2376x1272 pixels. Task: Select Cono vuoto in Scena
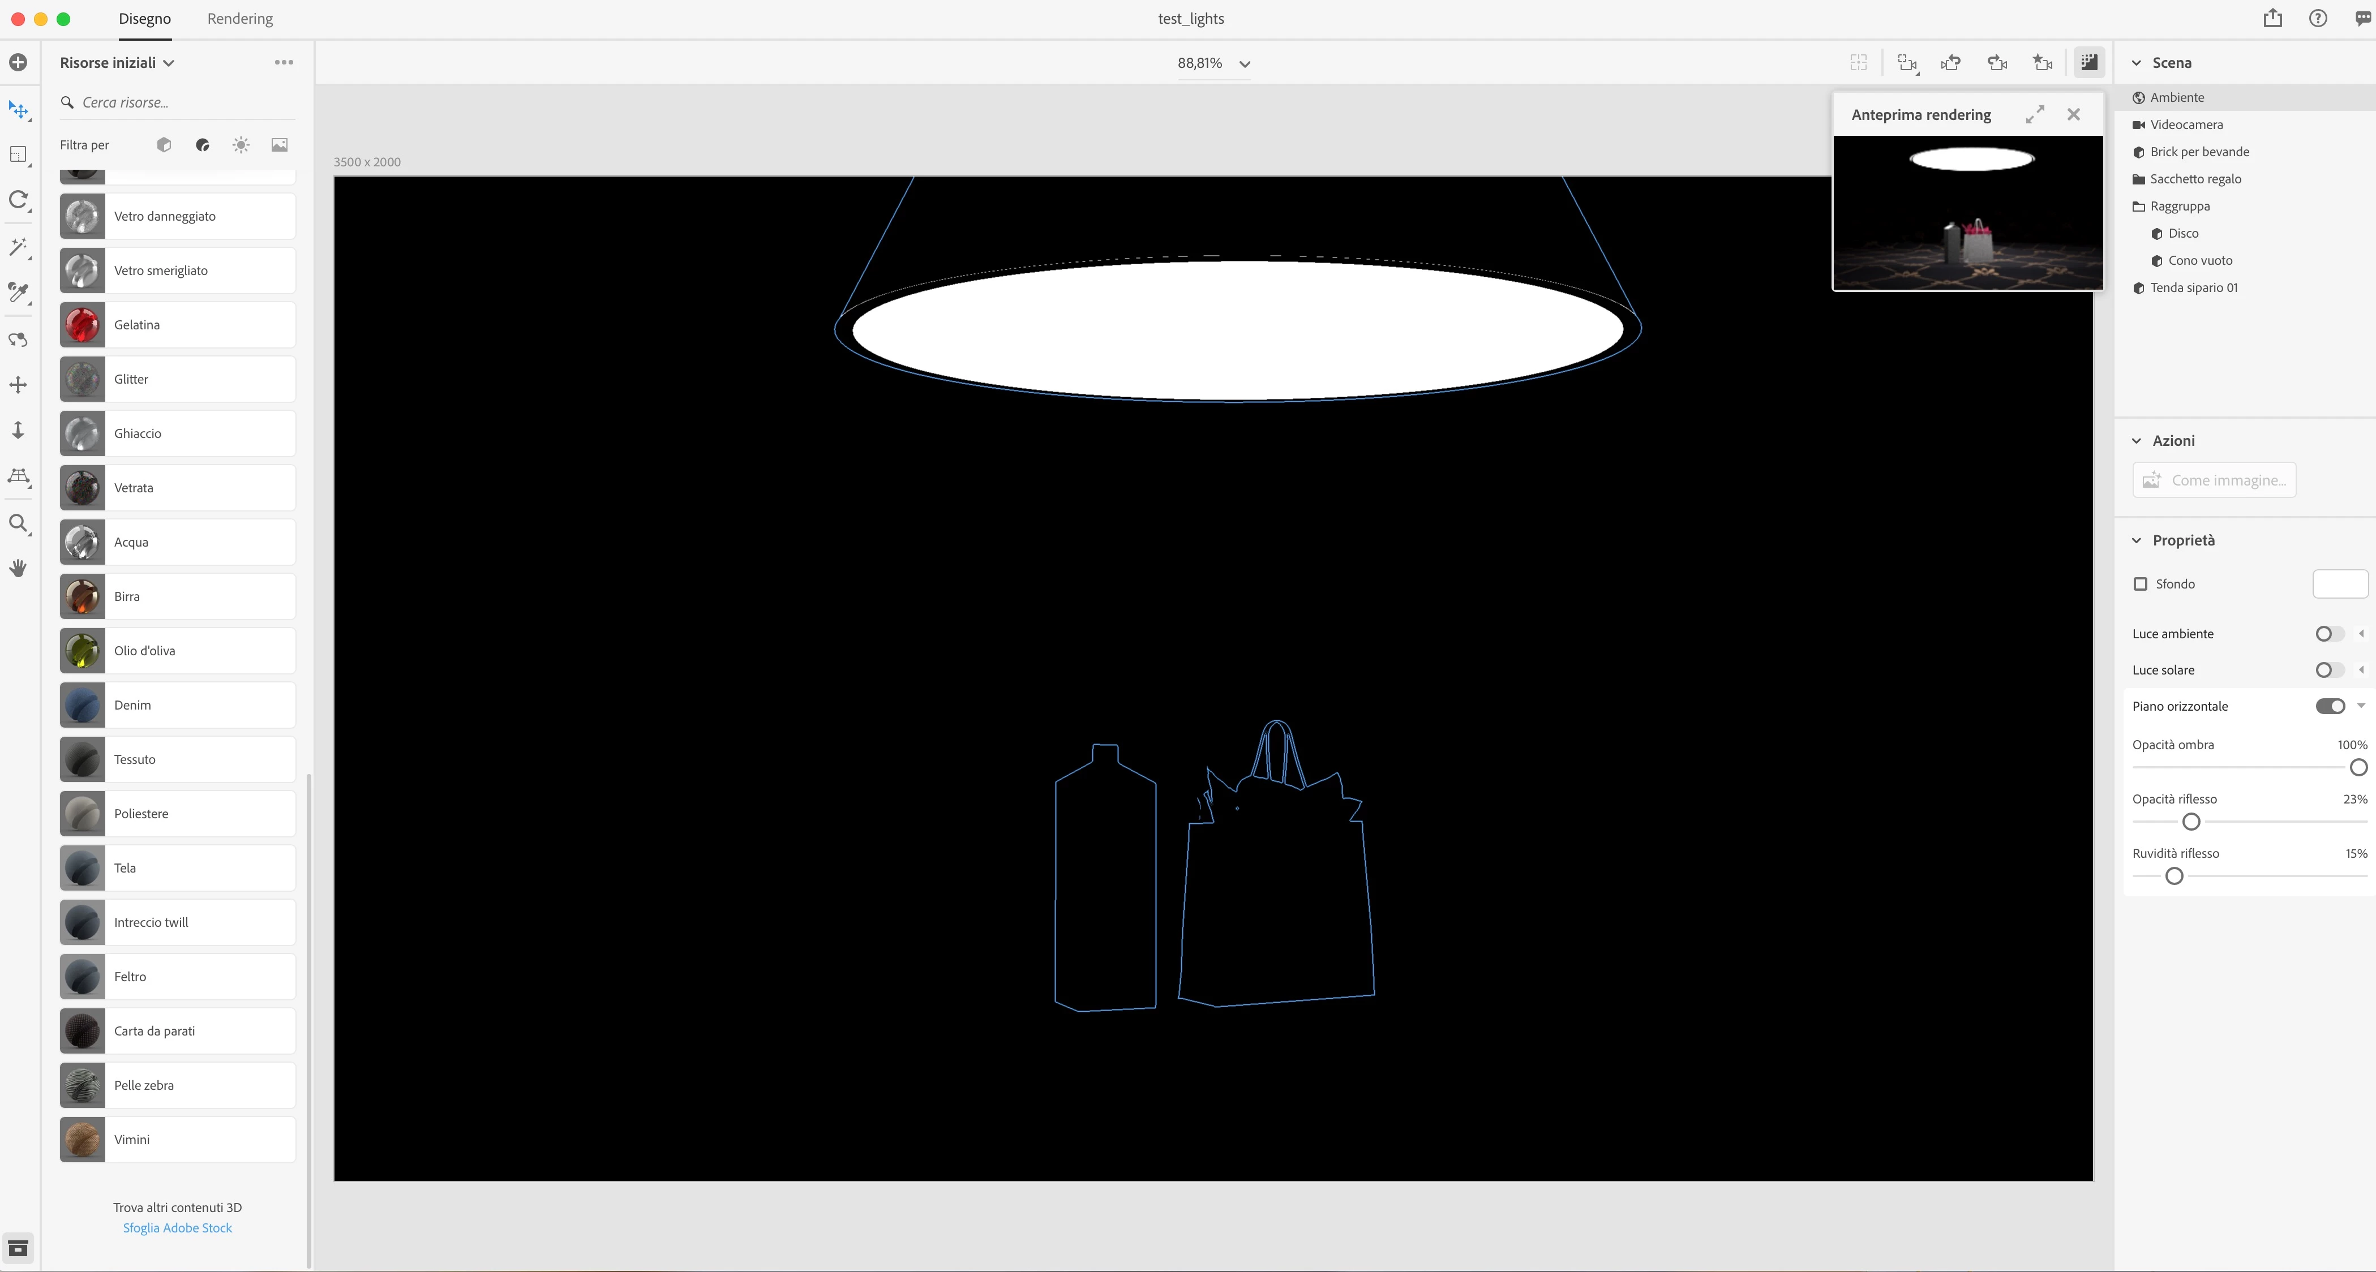click(x=2200, y=260)
